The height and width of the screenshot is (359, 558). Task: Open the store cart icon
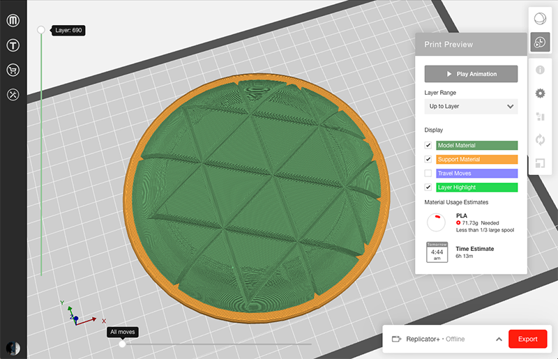(x=13, y=70)
